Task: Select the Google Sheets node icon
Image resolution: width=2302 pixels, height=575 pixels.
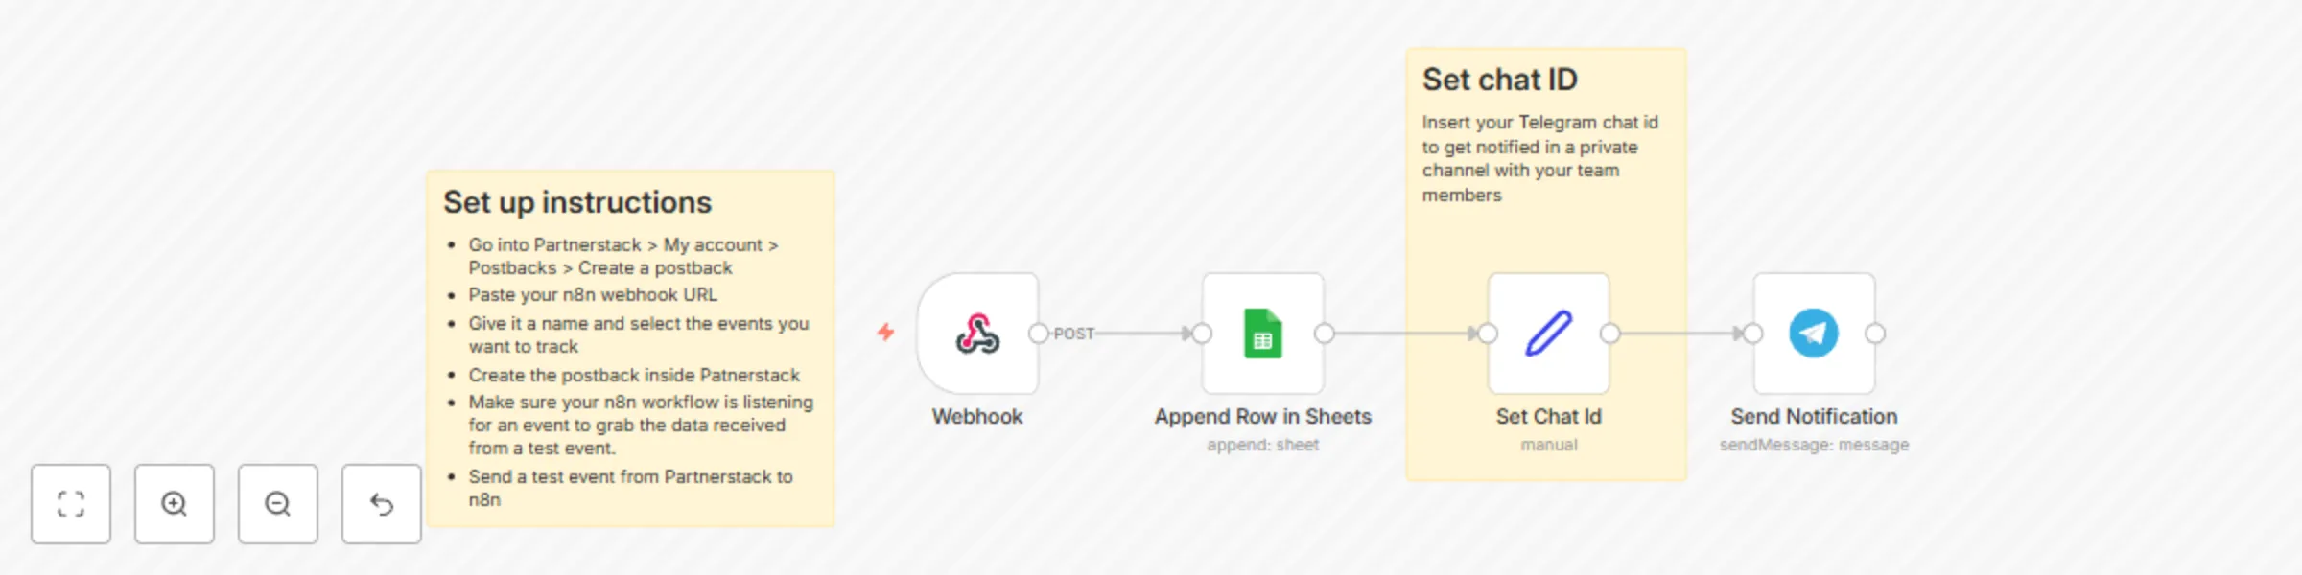Action: pyautogui.click(x=1263, y=333)
